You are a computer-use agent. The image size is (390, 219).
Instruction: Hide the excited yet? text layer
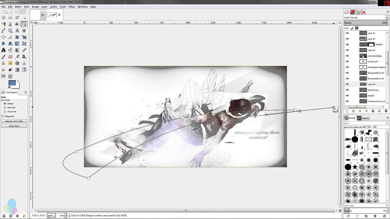[347, 61]
